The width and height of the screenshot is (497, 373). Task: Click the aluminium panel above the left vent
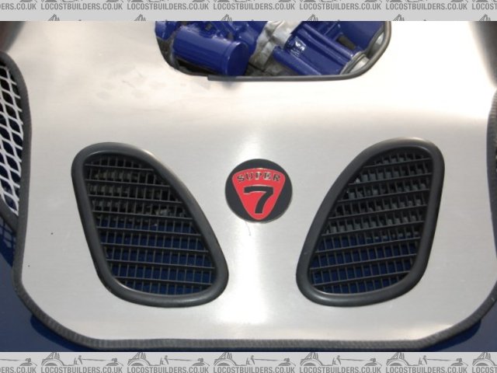click(x=132, y=117)
